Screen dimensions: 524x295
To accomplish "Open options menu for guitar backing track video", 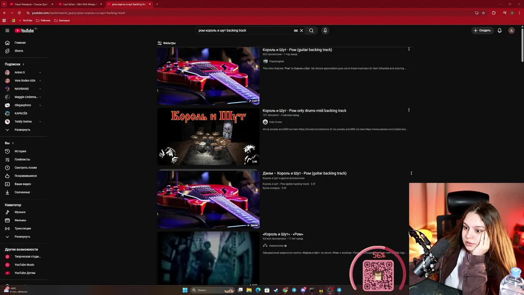I will click(409, 49).
